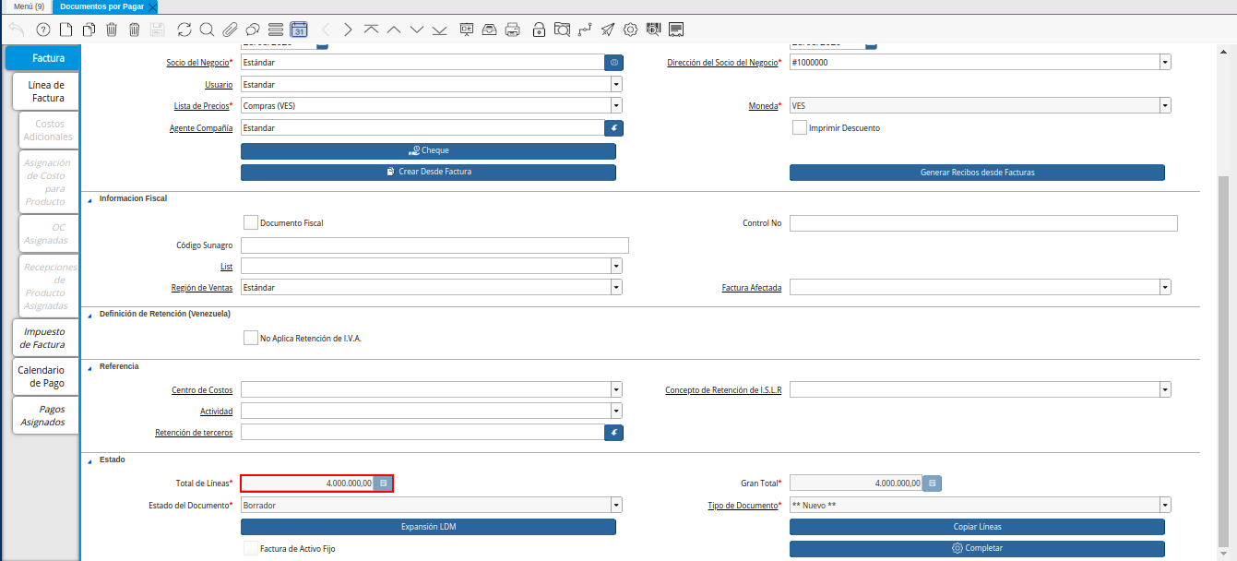The width and height of the screenshot is (1237, 561).
Task: Open the Lista de Precios dropdown
Action: [x=616, y=105]
